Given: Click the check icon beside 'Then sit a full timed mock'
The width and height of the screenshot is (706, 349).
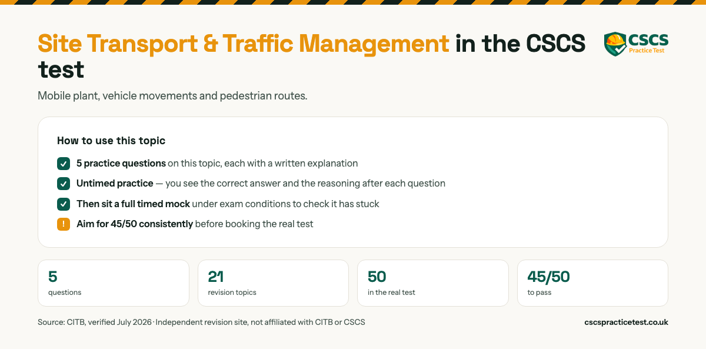Looking at the screenshot, I should pyautogui.click(x=64, y=204).
